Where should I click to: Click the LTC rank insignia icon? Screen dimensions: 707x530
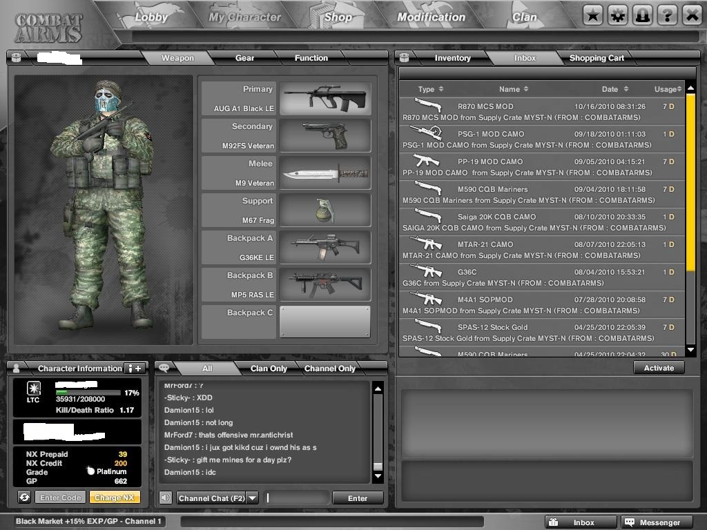coord(33,388)
